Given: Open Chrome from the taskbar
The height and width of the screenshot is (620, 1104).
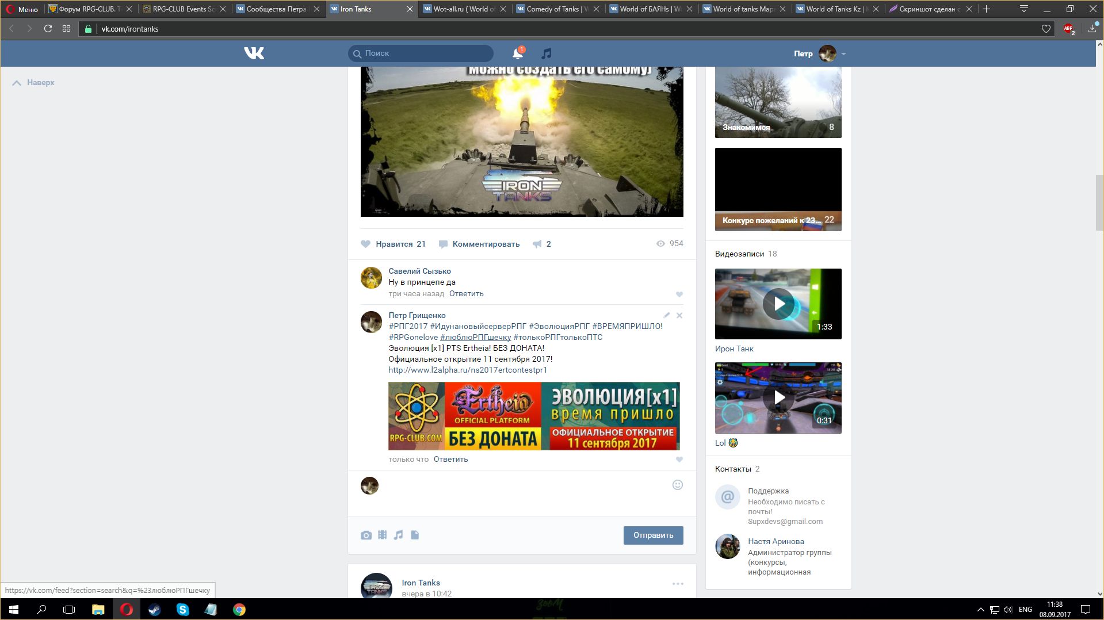Looking at the screenshot, I should pyautogui.click(x=239, y=609).
